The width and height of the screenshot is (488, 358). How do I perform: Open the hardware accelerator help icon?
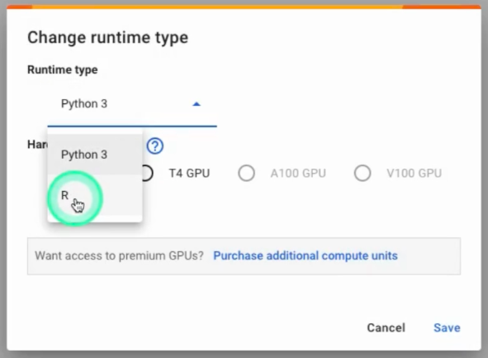point(155,146)
